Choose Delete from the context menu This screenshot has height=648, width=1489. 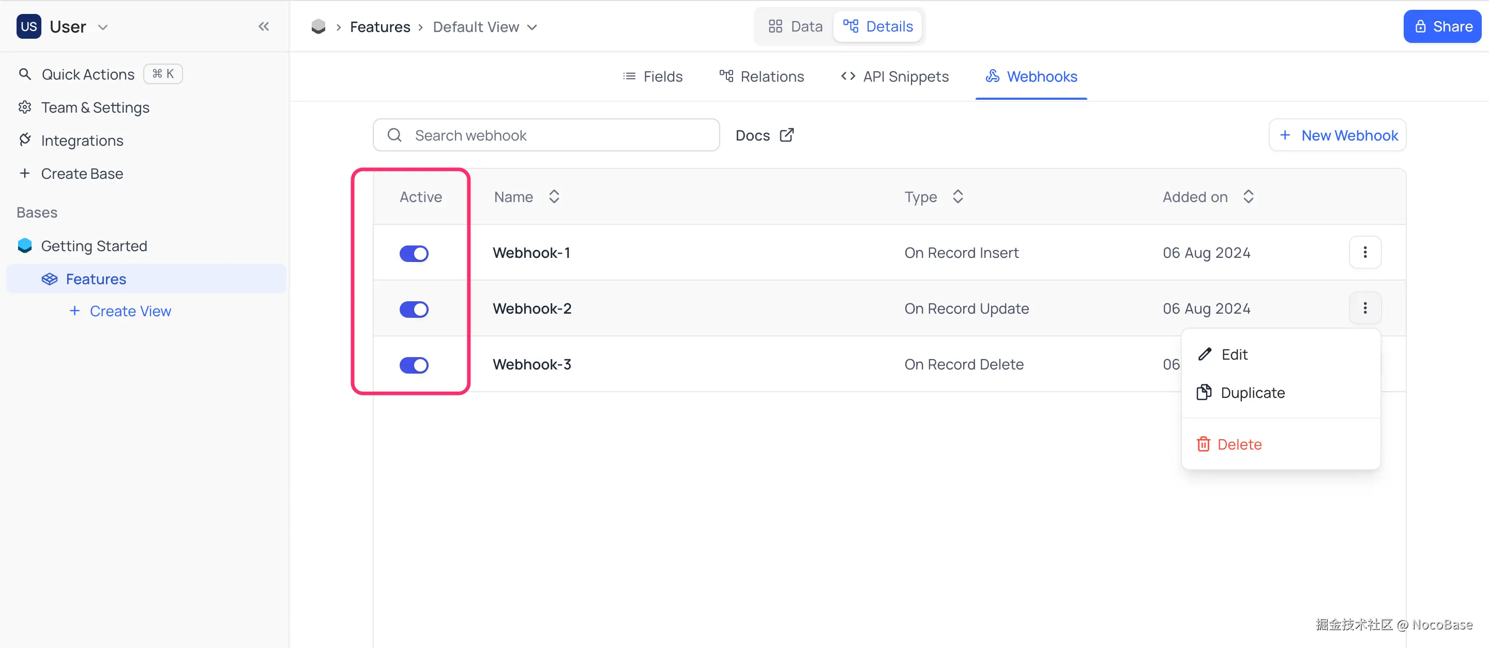[1281, 445]
